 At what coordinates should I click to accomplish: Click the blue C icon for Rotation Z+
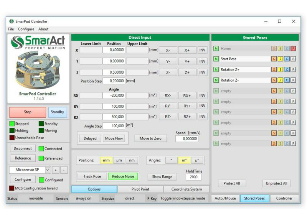tap(287, 69)
